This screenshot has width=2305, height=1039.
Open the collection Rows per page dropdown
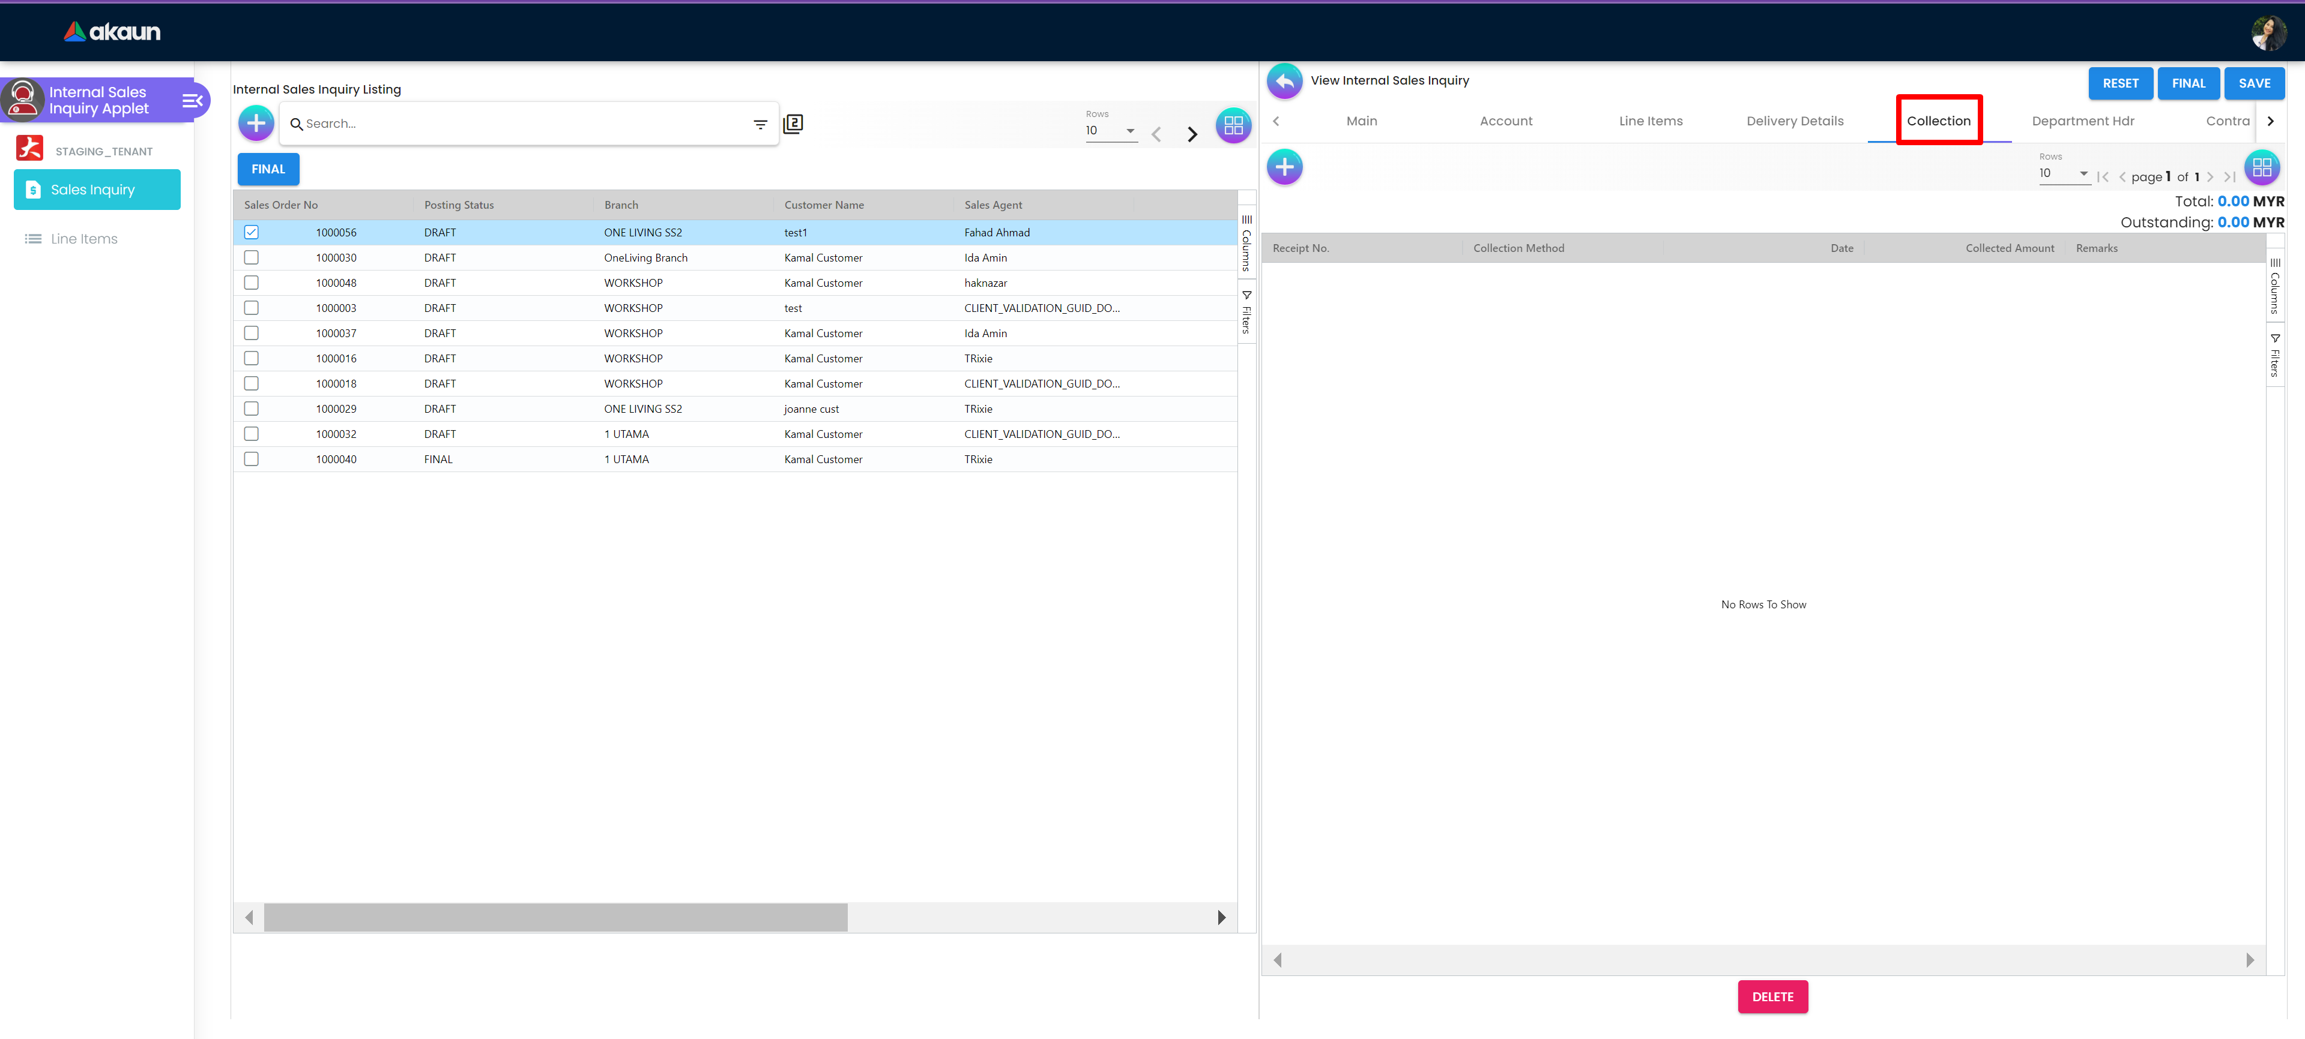pyautogui.click(x=2064, y=173)
